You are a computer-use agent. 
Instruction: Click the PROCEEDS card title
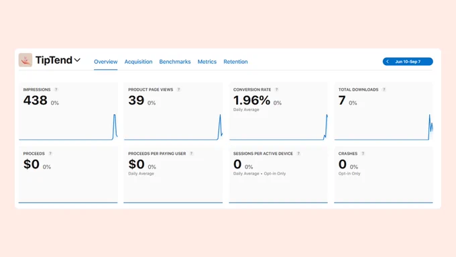pos(34,154)
